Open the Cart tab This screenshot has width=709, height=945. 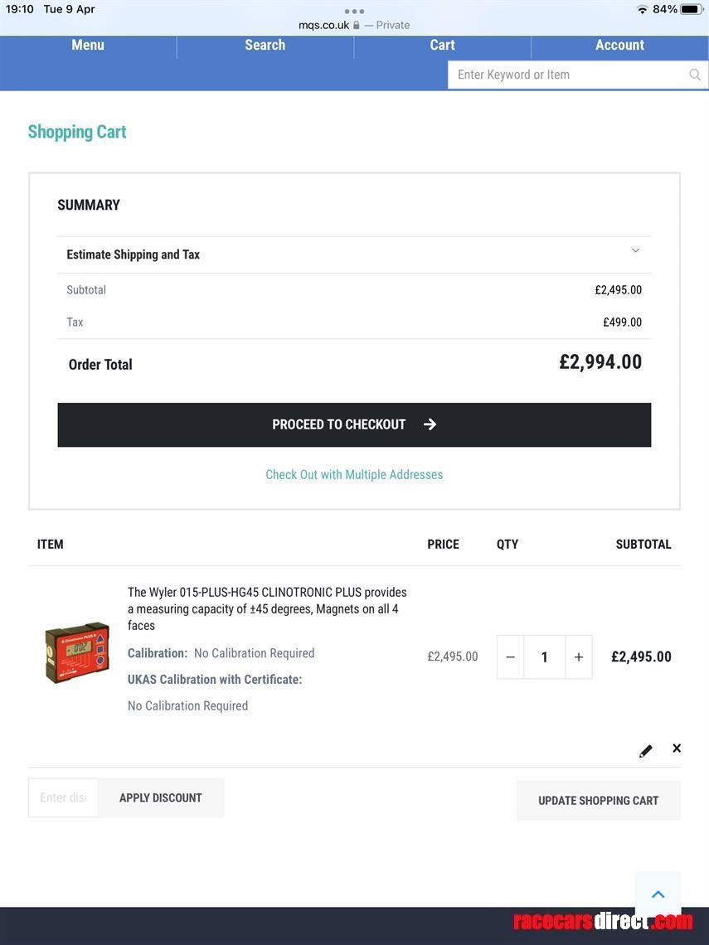coord(442,45)
